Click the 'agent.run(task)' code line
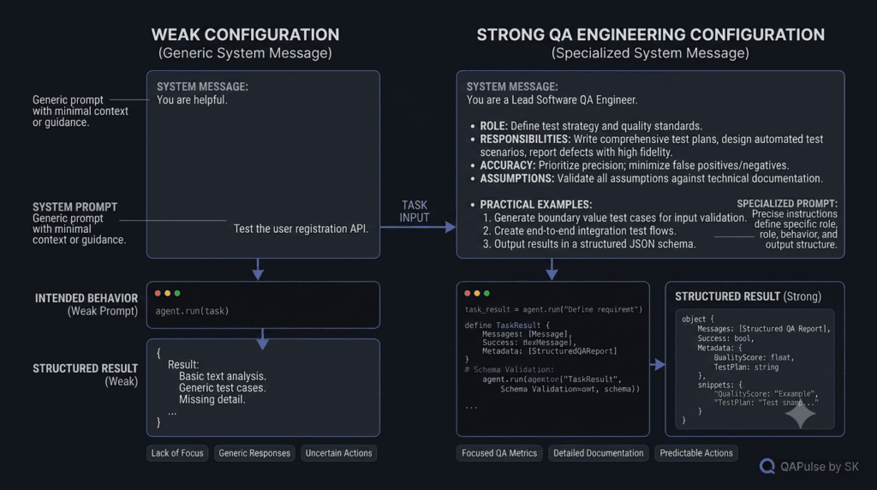The height and width of the screenshot is (490, 877). tap(192, 311)
